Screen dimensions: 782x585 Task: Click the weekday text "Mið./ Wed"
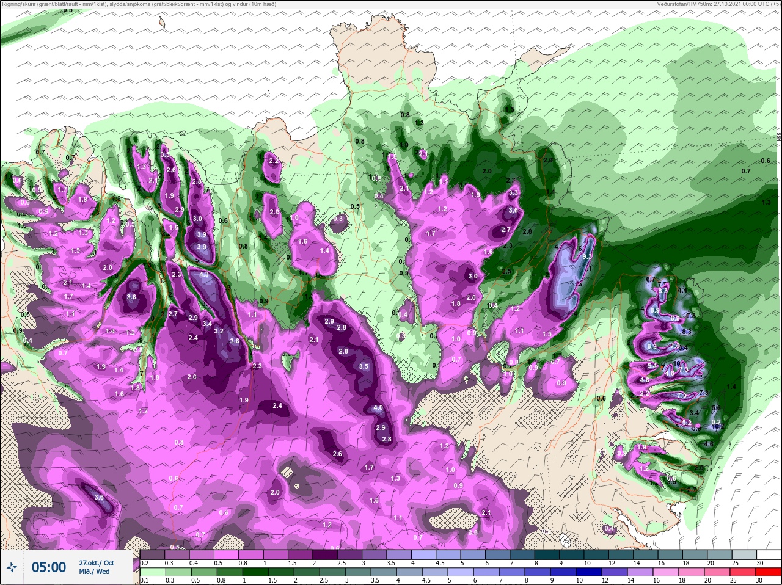(x=94, y=572)
